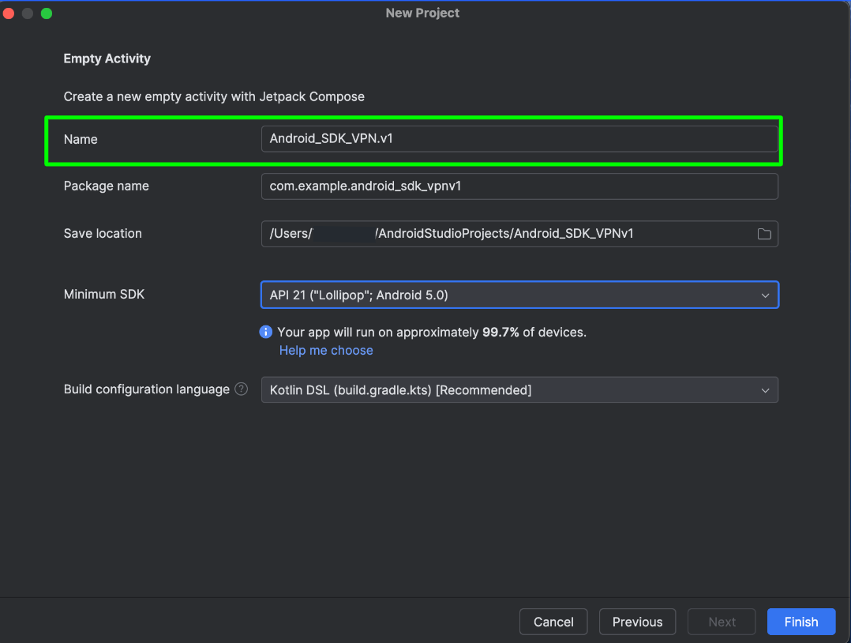Click into the Package name field
This screenshot has width=851, height=643.
click(x=519, y=186)
